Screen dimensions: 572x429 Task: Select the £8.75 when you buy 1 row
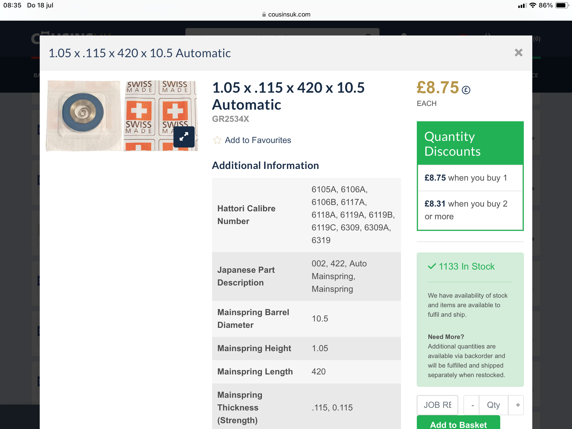pyautogui.click(x=470, y=178)
